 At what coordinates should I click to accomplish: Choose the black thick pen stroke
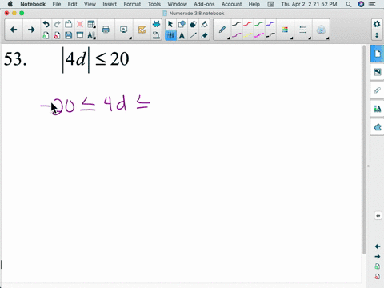click(270, 35)
